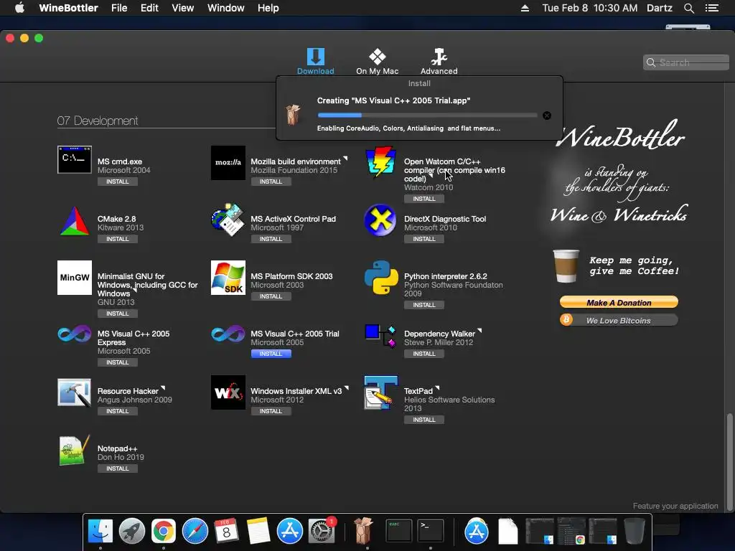Viewport: 735px width, 551px height.
Task: Click the Windows Installer XML v3 icon
Action: 228,392
